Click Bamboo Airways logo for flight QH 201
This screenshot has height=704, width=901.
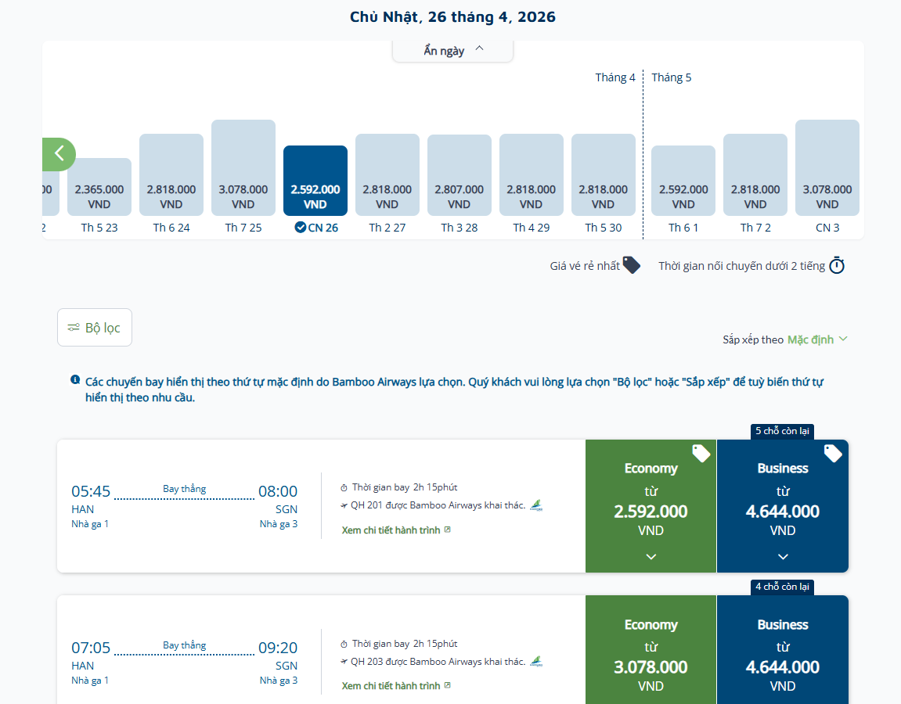click(536, 505)
